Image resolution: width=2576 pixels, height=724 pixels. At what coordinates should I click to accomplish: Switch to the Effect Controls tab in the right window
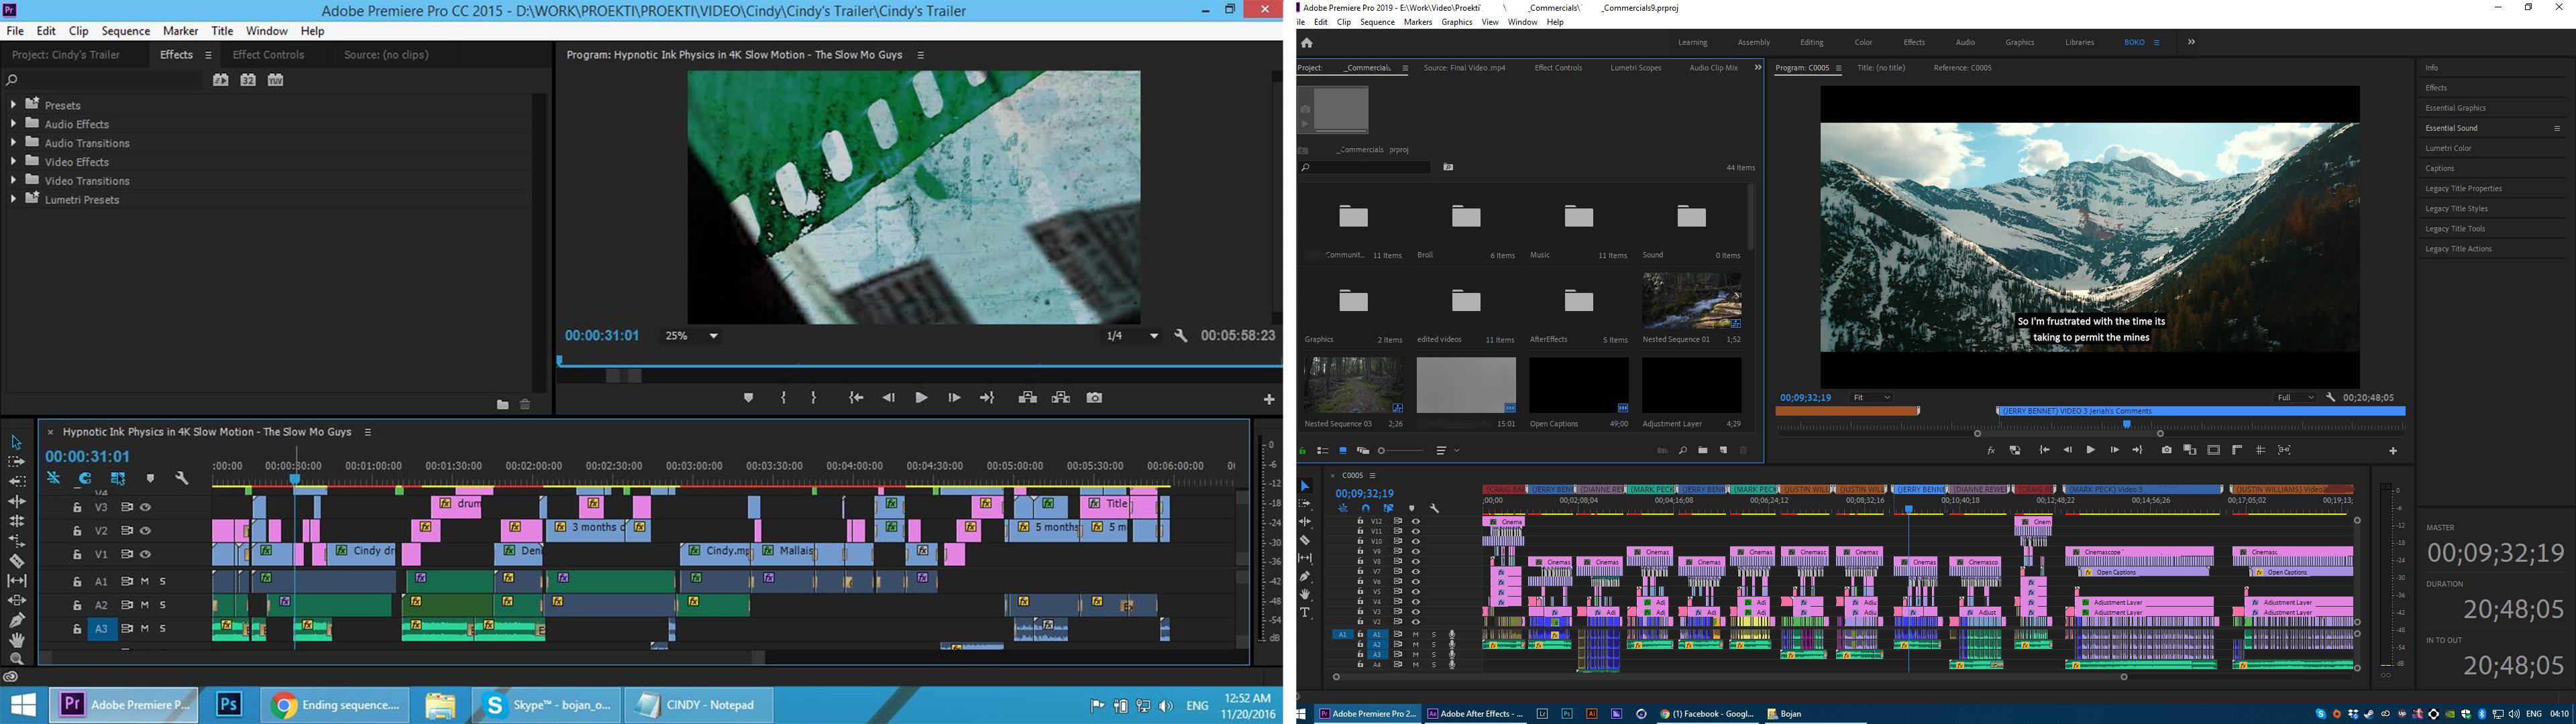coord(1557,68)
